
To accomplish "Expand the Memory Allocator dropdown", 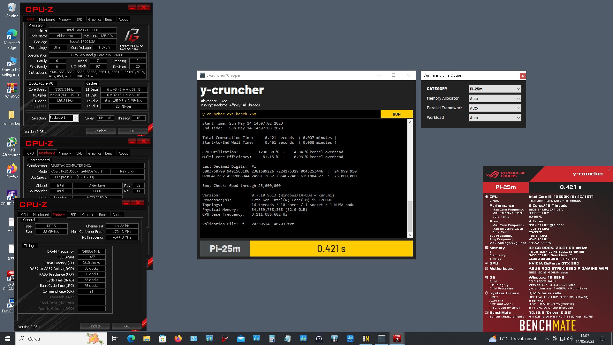I will click(x=495, y=98).
